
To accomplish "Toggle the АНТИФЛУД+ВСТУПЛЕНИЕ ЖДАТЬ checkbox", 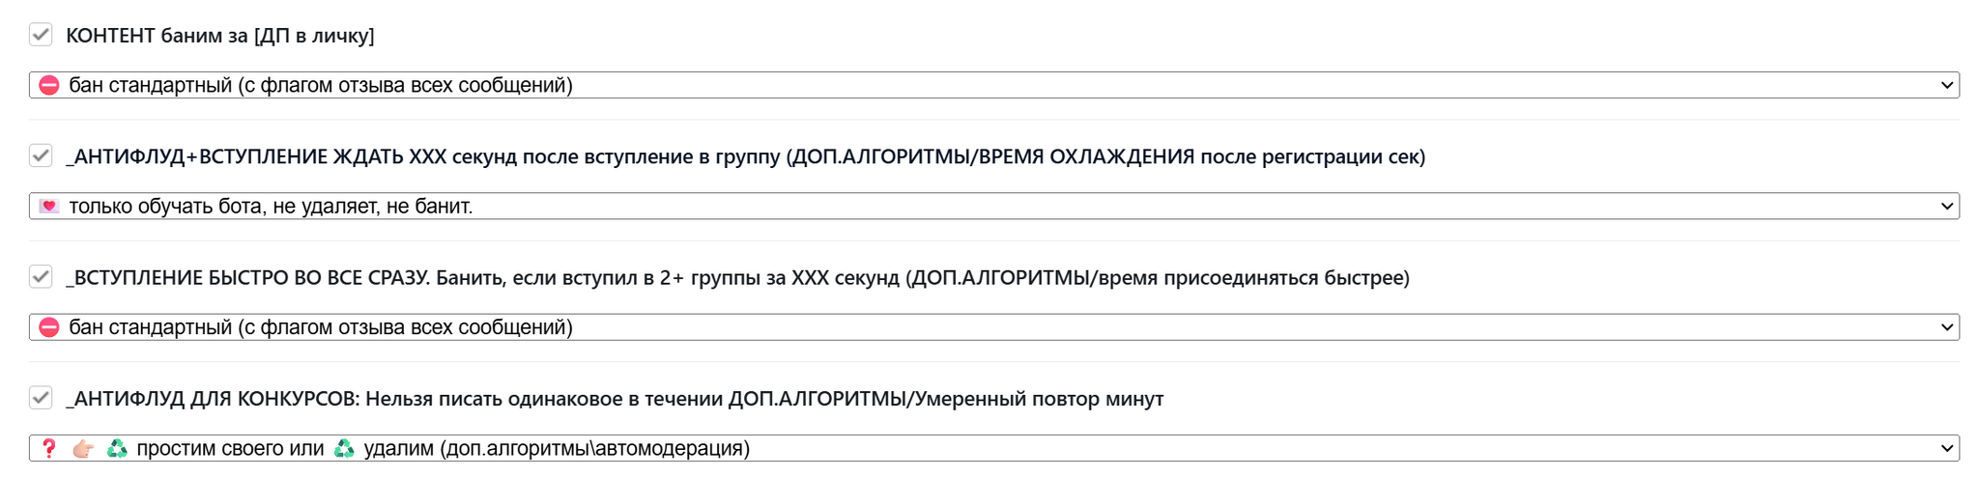I will pos(41,156).
